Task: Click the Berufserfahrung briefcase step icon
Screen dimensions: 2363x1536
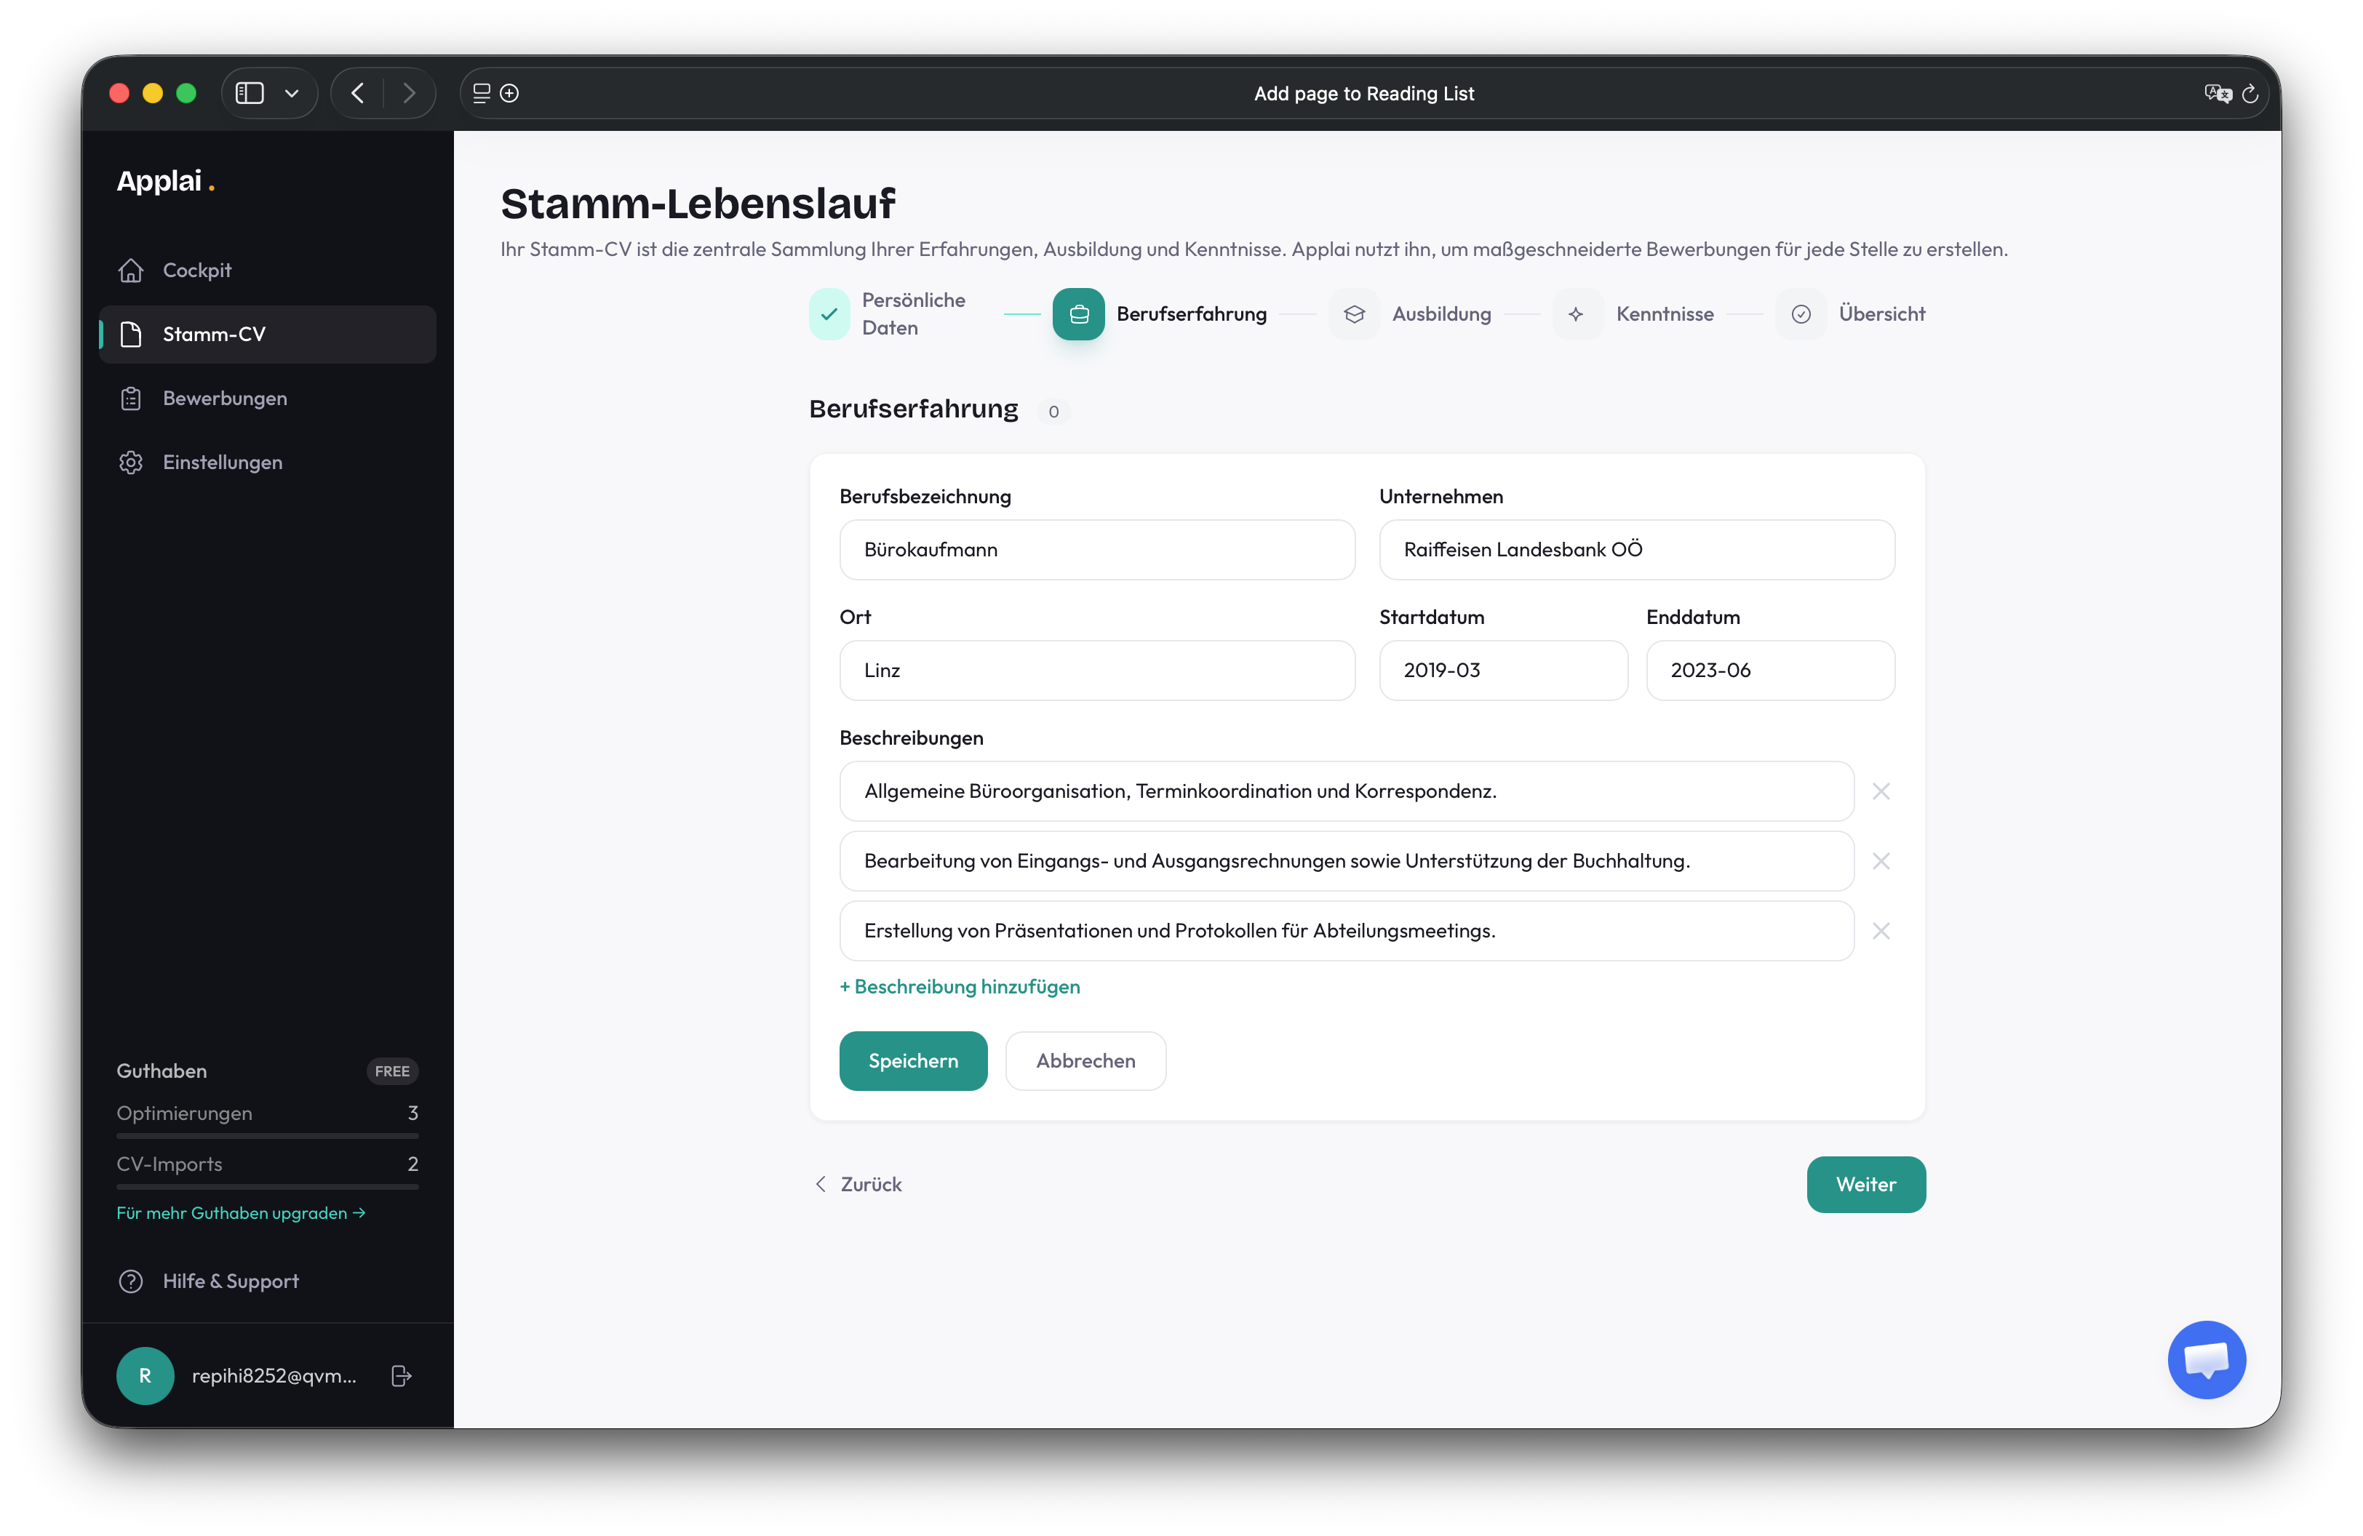Action: [x=1078, y=313]
